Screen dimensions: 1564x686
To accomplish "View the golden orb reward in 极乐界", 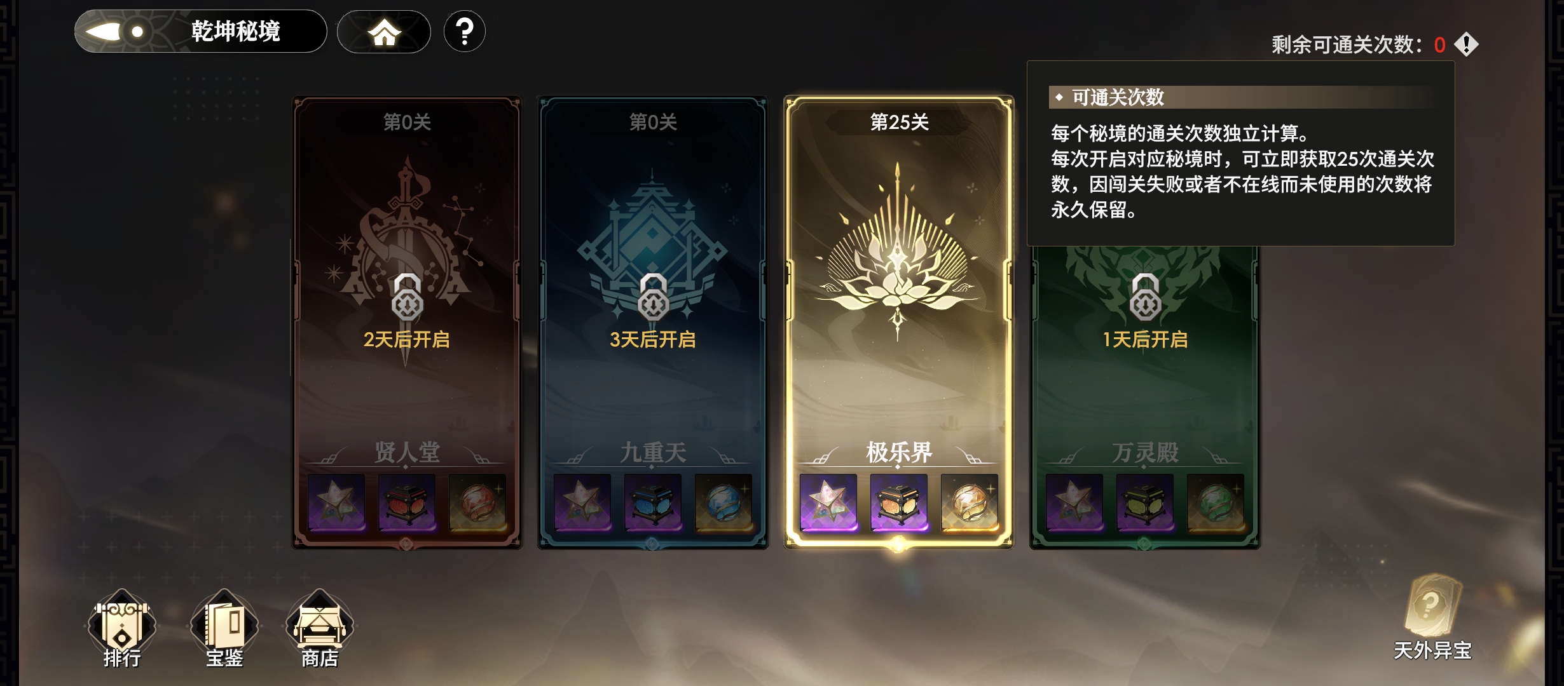I will pyautogui.click(x=969, y=502).
